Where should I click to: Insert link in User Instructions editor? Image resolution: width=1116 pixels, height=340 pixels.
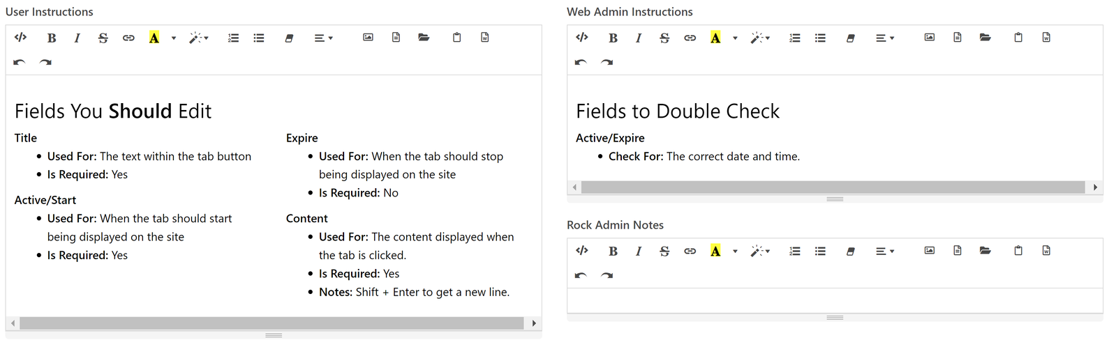[x=128, y=38]
